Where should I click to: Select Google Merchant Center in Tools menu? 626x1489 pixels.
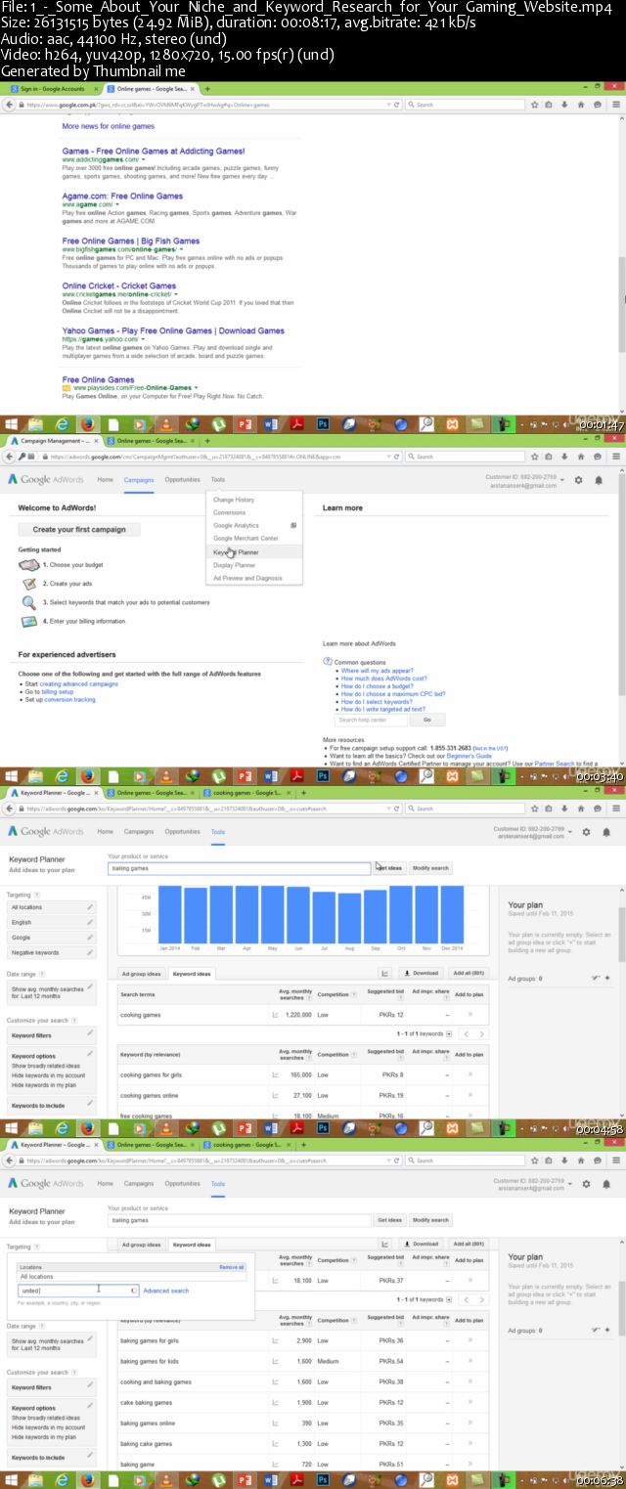pyautogui.click(x=246, y=539)
